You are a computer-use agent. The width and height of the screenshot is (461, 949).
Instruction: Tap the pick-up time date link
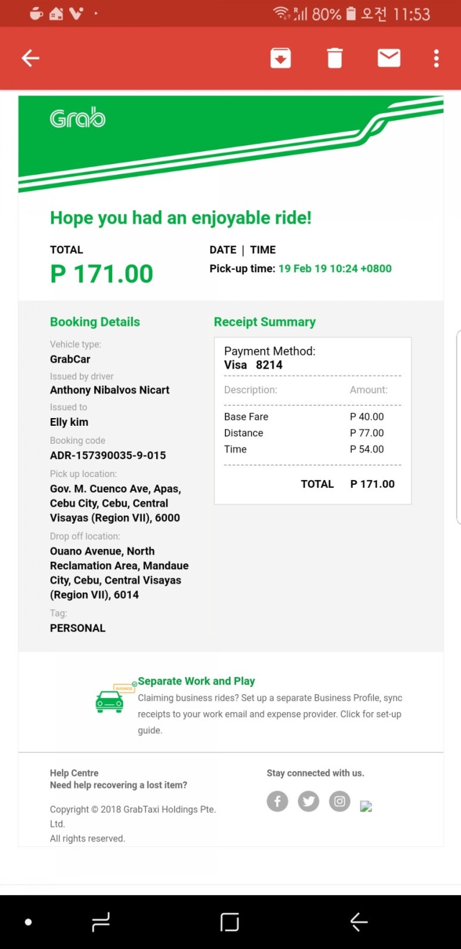click(335, 269)
